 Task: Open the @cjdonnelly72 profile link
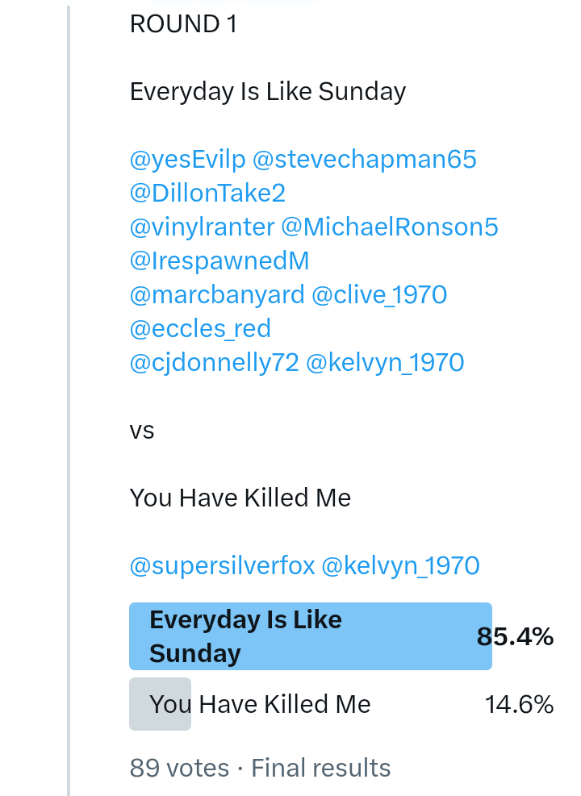(x=214, y=363)
